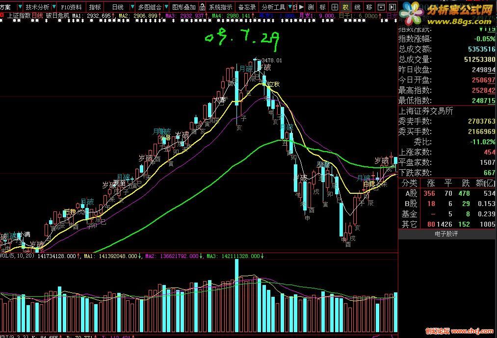The width and height of the screenshot is (497, 338).
Task: Click the 系统指示 button
Action: (x=220, y=7)
